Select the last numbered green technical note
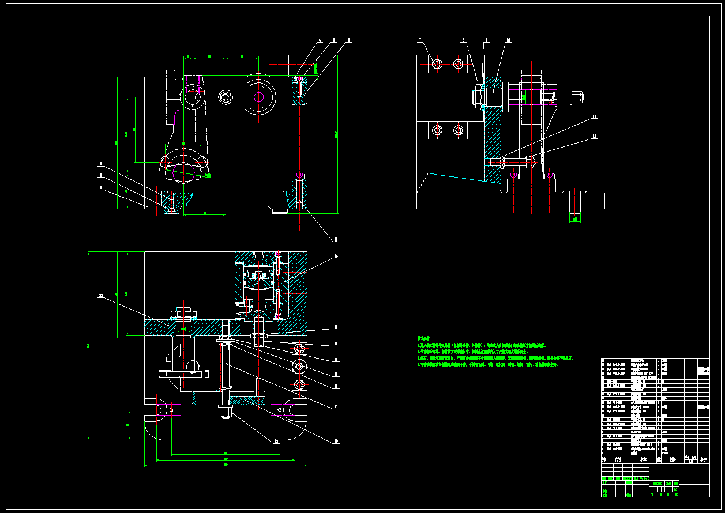Image resolution: width=725 pixels, height=513 pixels. pyautogui.click(x=488, y=364)
